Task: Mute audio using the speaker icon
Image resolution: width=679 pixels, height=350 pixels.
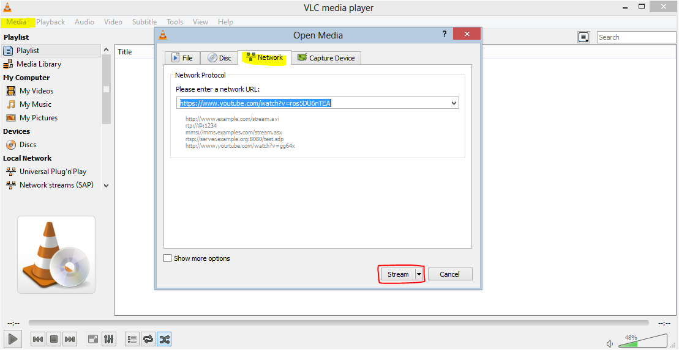Action: click(610, 343)
